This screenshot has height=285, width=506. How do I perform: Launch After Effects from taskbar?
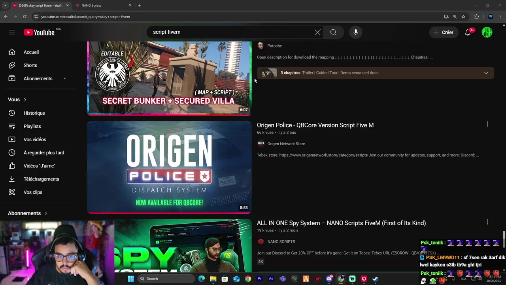(x=271, y=279)
